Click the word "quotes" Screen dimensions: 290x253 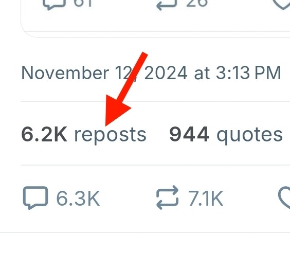(x=250, y=136)
